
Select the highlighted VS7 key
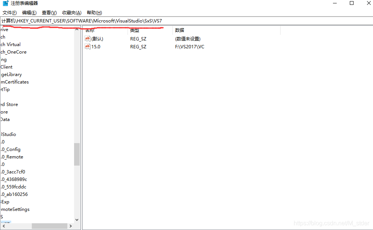pos(5,223)
